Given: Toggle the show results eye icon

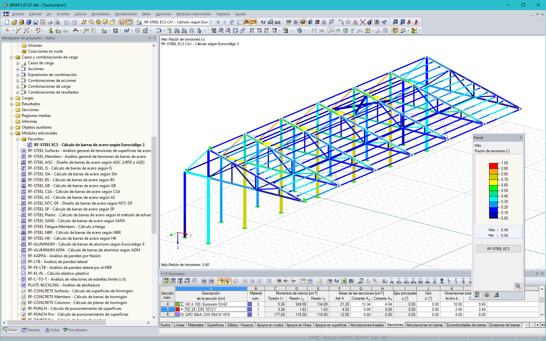Looking at the screenshot, I should 246,22.
